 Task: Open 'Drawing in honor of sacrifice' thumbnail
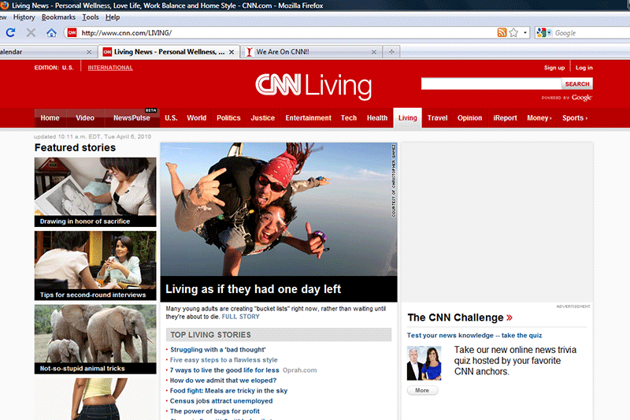pos(95,192)
